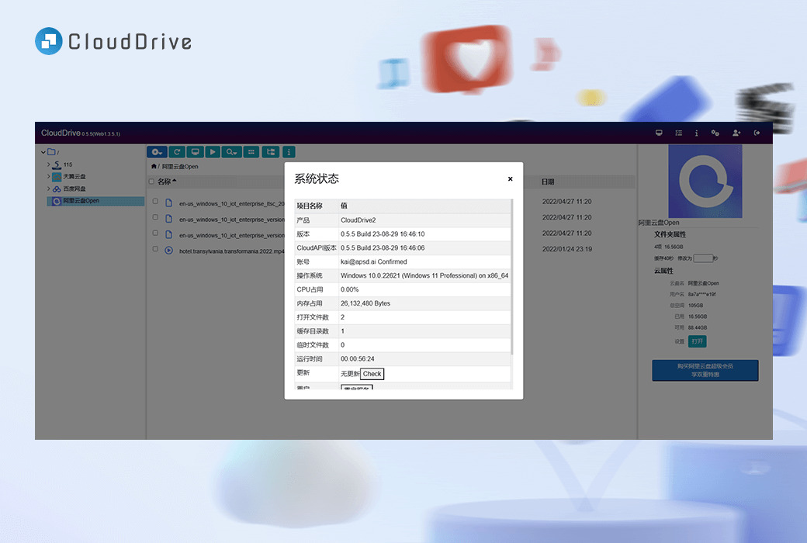Screen dimensions: 807x543
Task: Toggle the select-all checkbox beside 名称
Action: [x=152, y=182]
